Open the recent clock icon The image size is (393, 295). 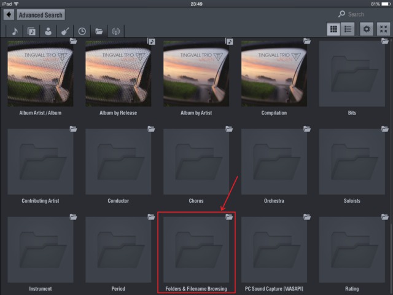coord(81,31)
